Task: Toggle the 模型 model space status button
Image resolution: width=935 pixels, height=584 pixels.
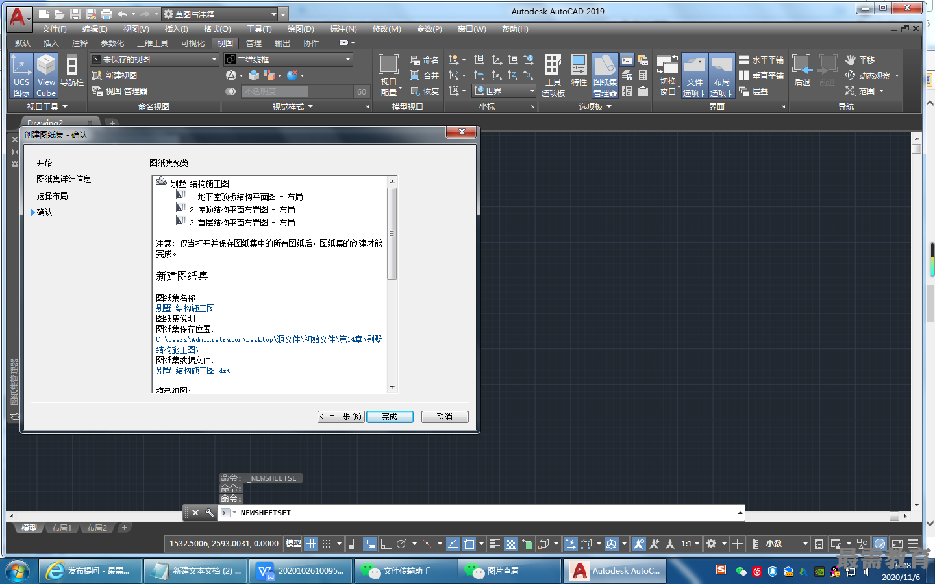Action: pos(293,543)
